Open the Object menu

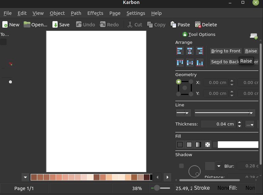coord(57,13)
